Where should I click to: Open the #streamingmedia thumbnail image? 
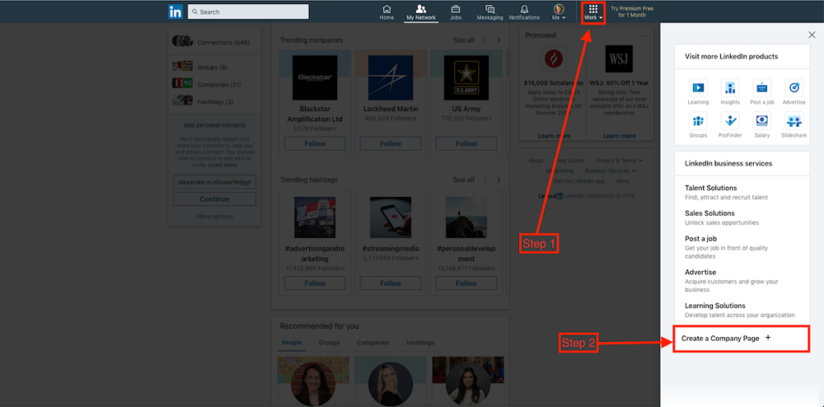click(390, 217)
